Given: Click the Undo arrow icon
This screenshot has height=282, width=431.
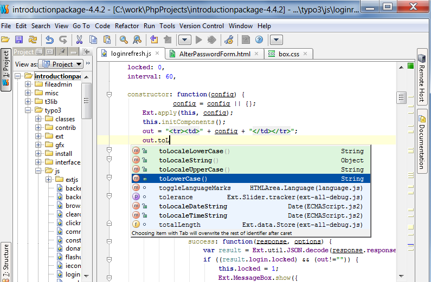Looking at the screenshot, I should (49, 40).
